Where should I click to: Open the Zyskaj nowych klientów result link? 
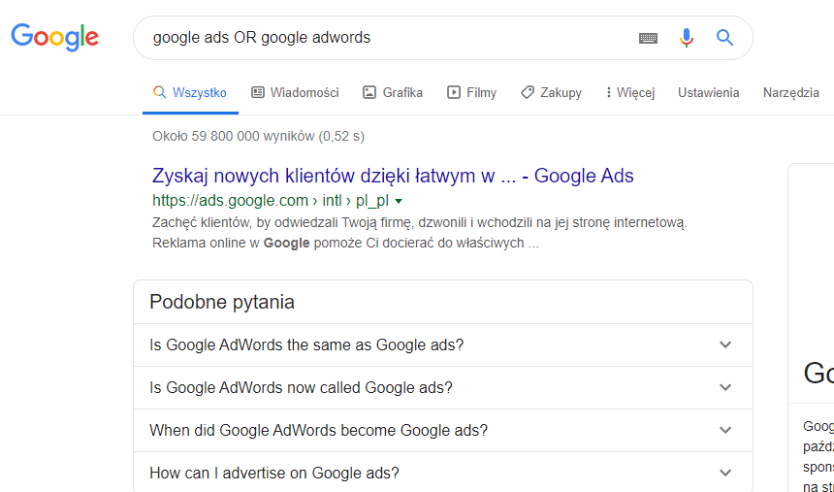click(393, 176)
